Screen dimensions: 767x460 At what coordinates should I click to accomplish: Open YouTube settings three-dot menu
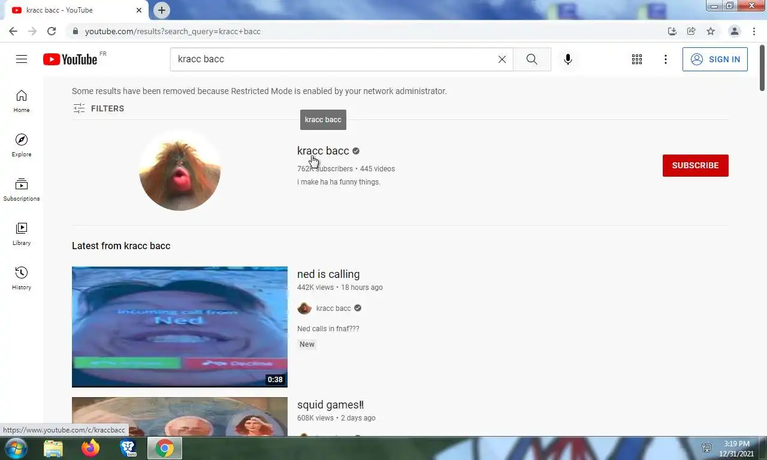[x=666, y=59]
